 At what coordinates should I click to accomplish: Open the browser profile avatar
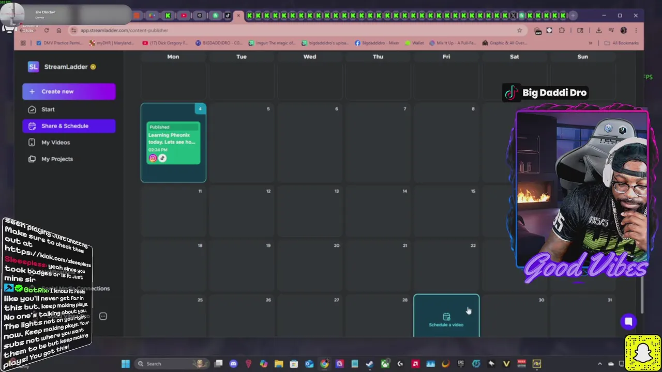pyautogui.click(x=624, y=30)
